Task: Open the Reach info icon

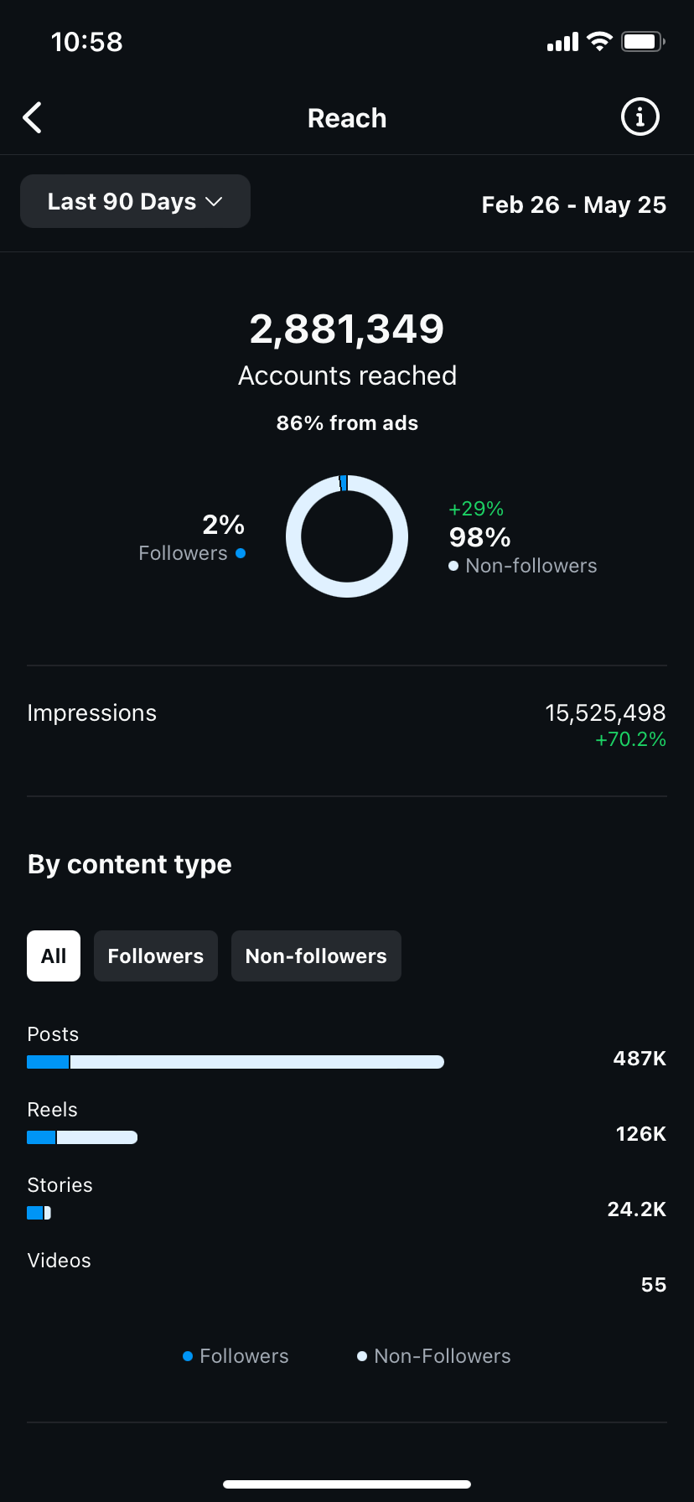Action: point(640,117)
